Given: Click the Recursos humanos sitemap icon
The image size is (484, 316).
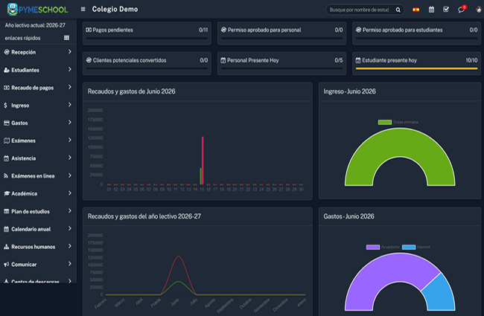Looking at the screenshot, I should point(7,247).
